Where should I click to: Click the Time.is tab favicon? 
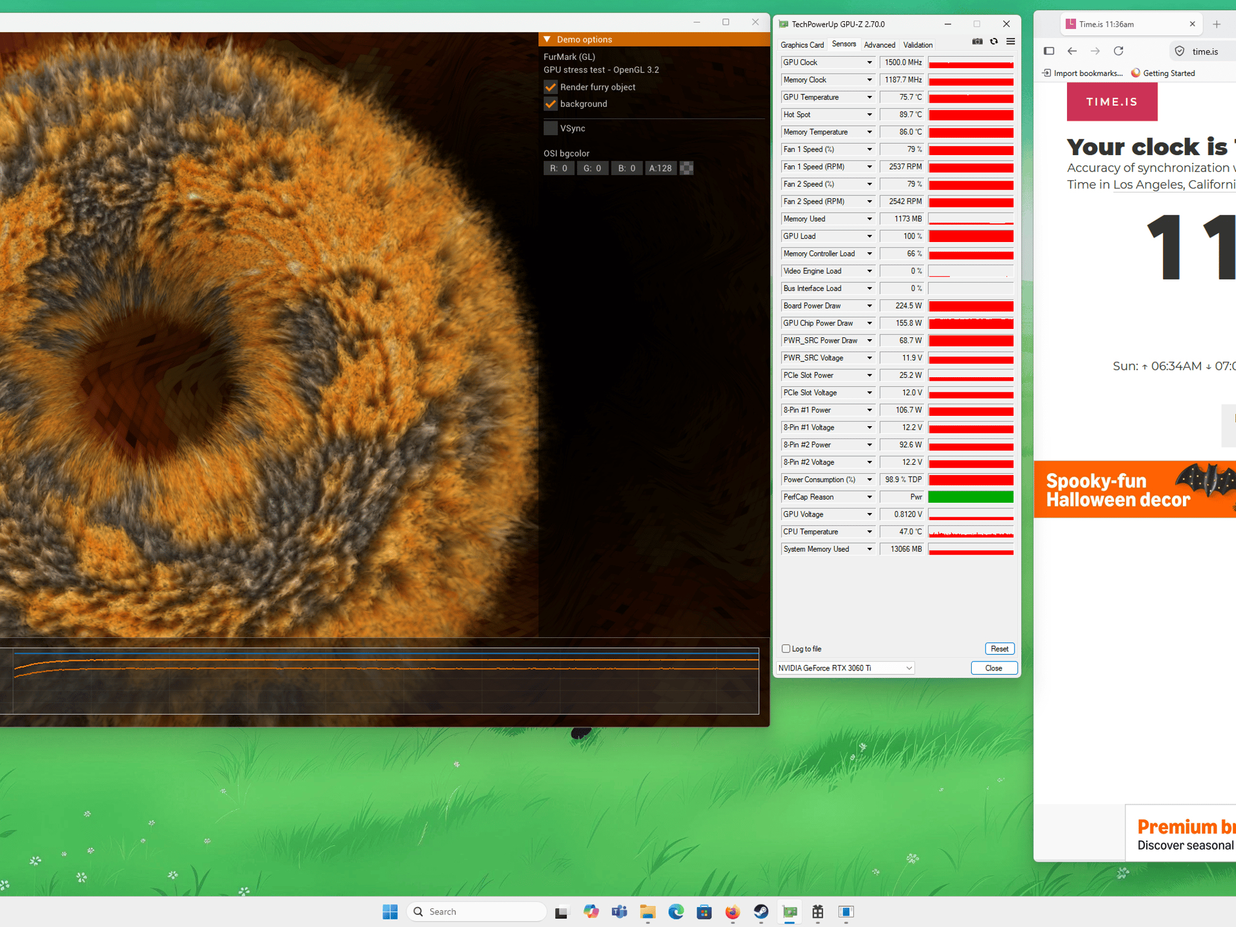point(1071,24)
